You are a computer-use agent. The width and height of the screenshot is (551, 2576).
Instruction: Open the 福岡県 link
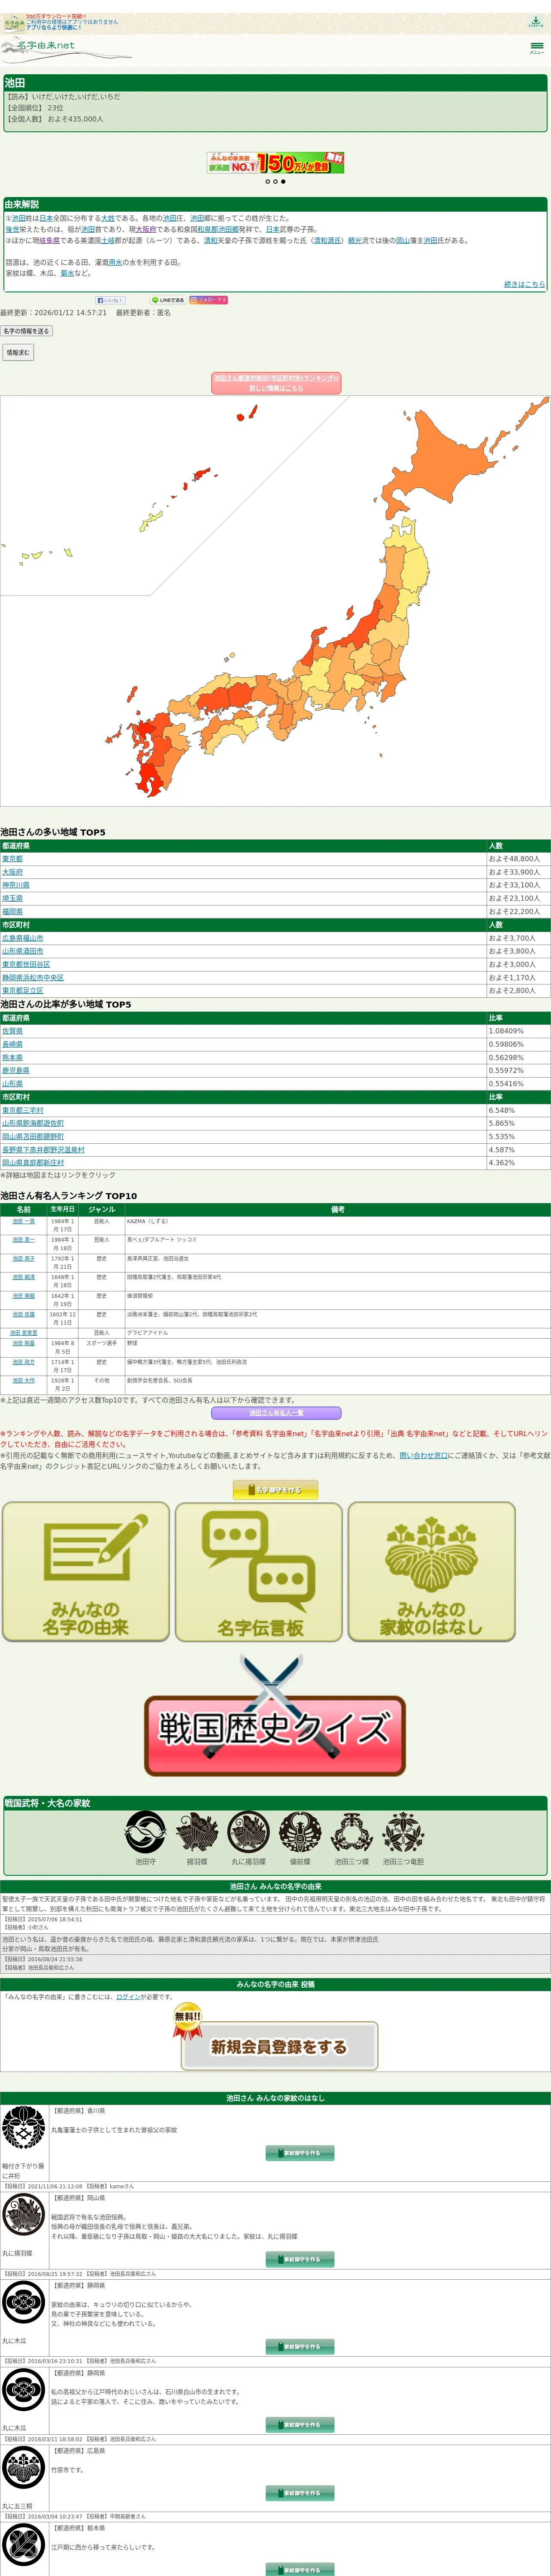click(12, 911)
